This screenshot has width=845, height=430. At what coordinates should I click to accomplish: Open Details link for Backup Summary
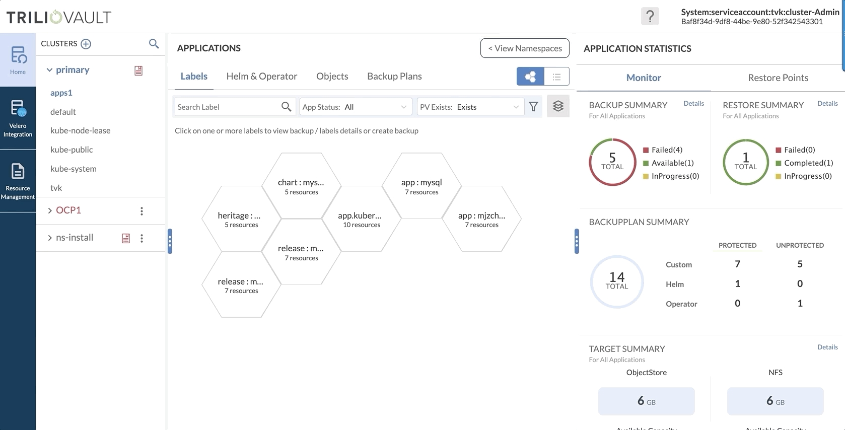(693, 104)
